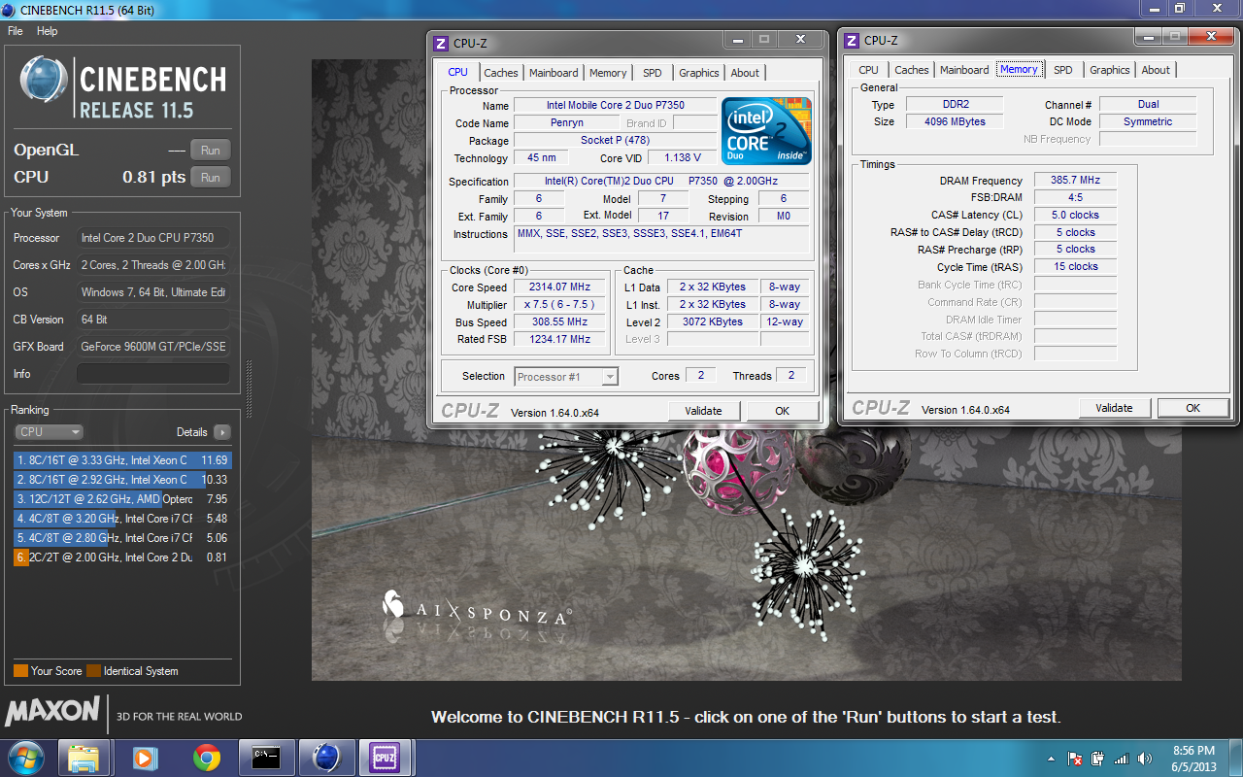1243x777 pixels.
Task: Open About tab in right CPU-Z window
Action: tap(1156, 70)
